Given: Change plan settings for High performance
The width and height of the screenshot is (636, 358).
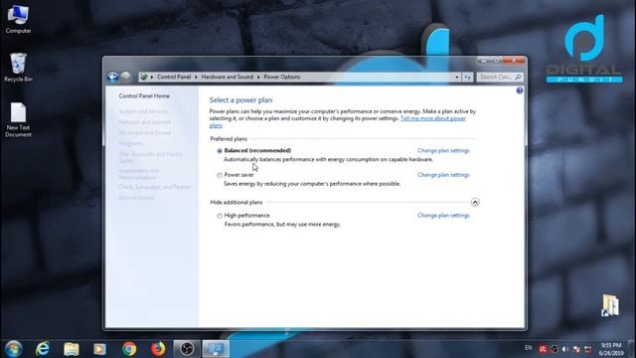Looking at the screenshot, I should coord(443,216).
